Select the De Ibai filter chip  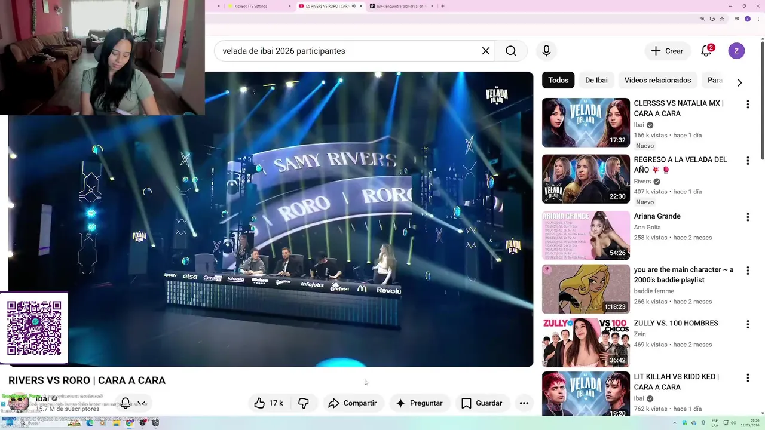pyautogui.click(x=596, y=80)
